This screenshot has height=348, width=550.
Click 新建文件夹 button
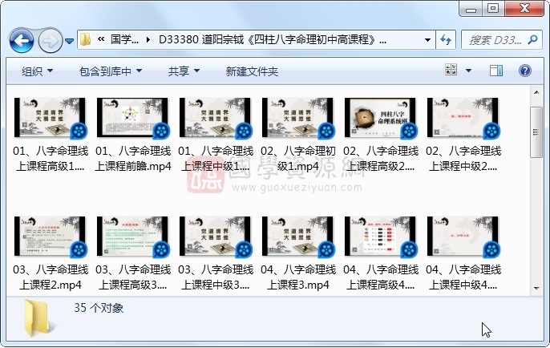pyautogui.click(x=252, y=71)
